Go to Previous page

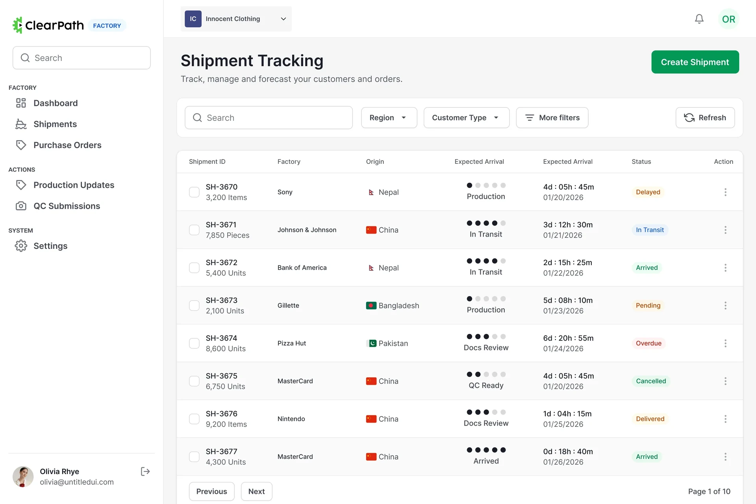[x=211, y=491]
